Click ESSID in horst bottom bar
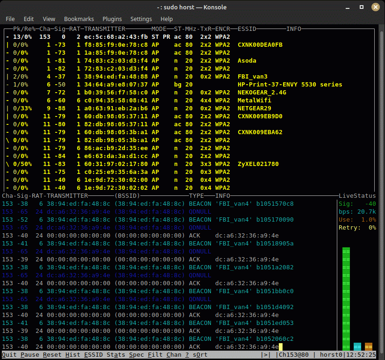 (94, 354)
